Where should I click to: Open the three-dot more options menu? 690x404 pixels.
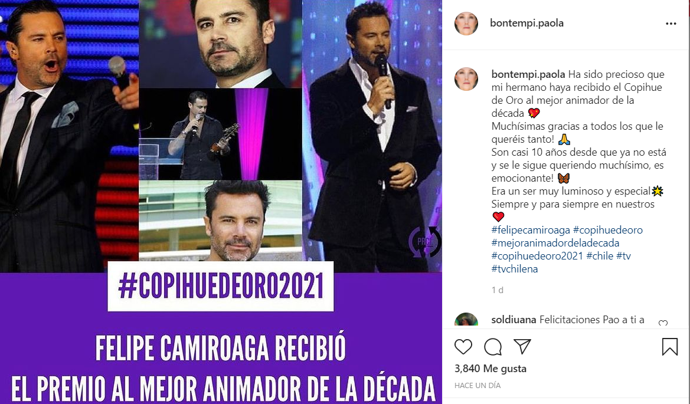coord(671,24)
